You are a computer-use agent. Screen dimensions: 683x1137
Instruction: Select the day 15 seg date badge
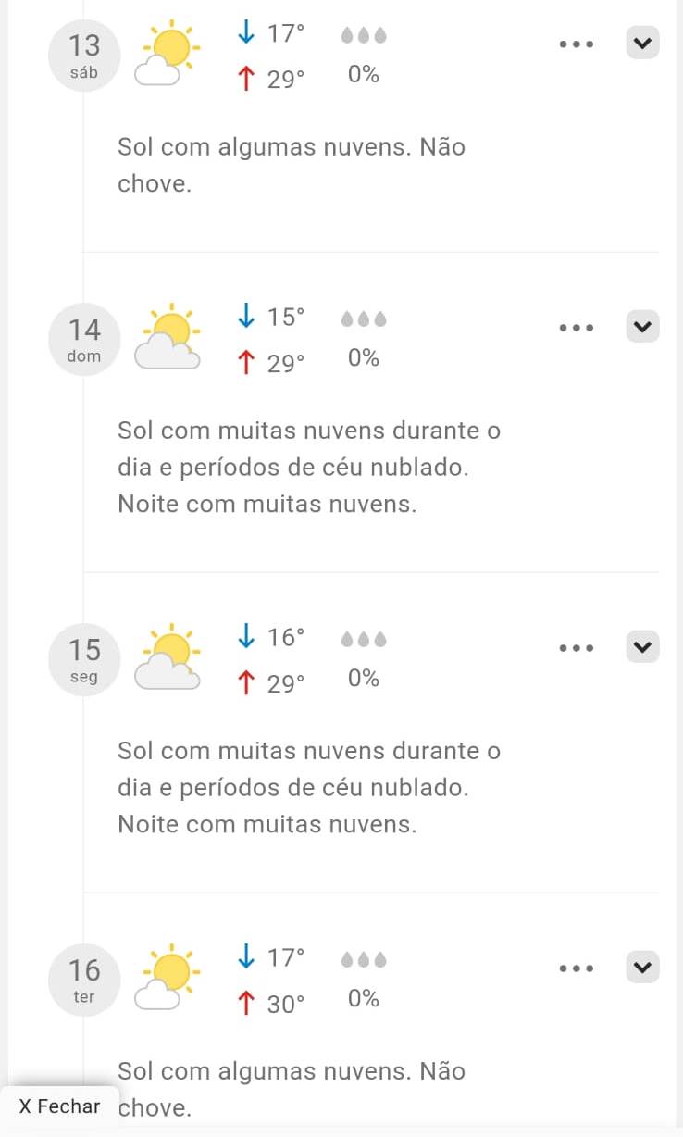coord(84,659)
